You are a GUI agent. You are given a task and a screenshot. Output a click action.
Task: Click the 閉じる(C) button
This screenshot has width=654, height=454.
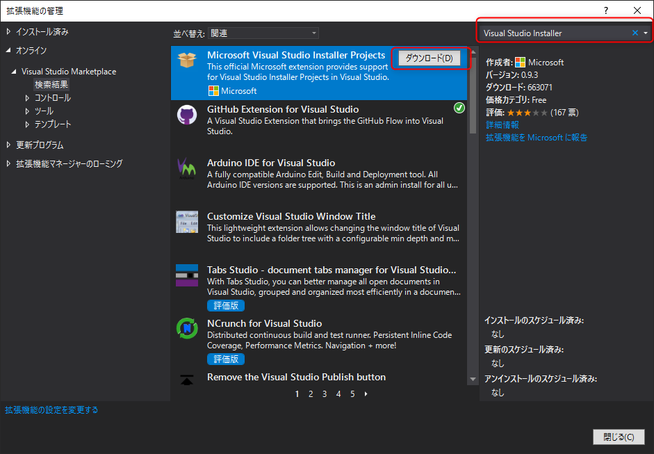[619, 437]
